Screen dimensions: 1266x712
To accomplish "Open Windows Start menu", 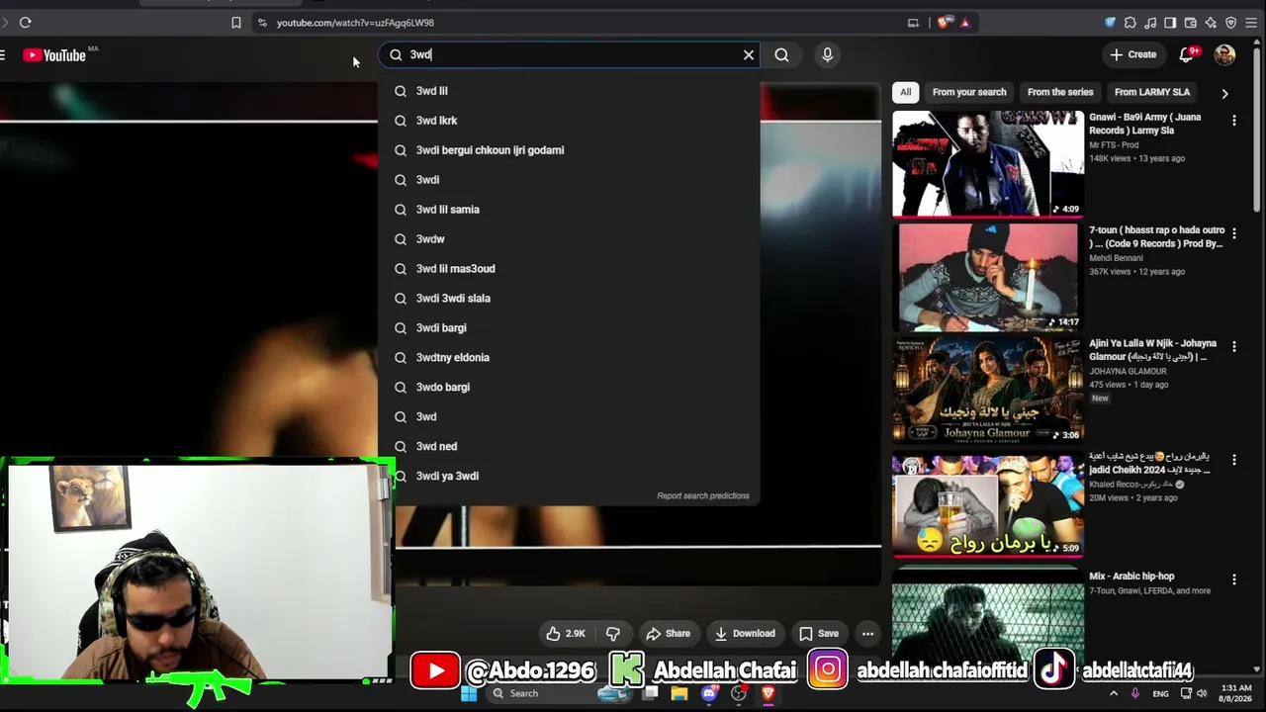I will pos(469,694).
